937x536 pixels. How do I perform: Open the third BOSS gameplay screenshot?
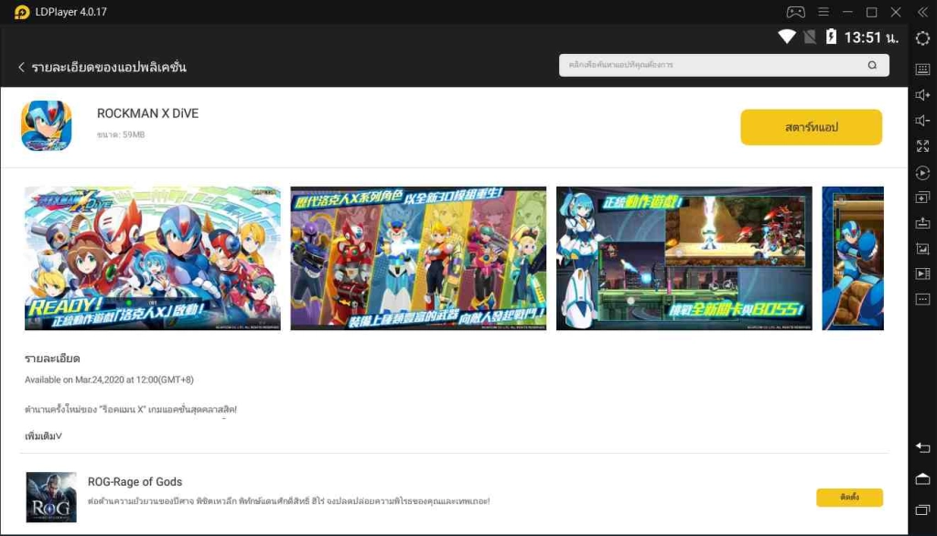point(684,258)
